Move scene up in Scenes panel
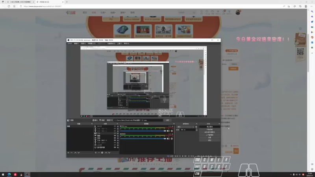Image resolution: width=315 pixels, height=177 pixels. pos(75,153)
